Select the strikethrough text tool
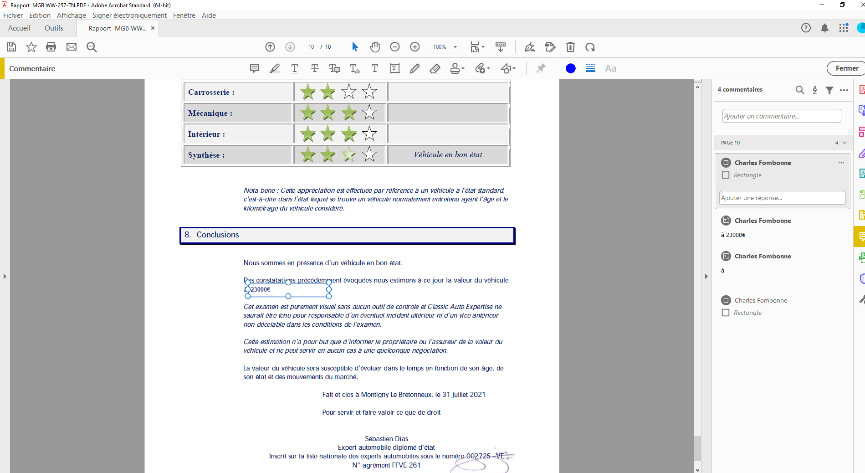The image size is (865, 473). [x=315, y=68]
